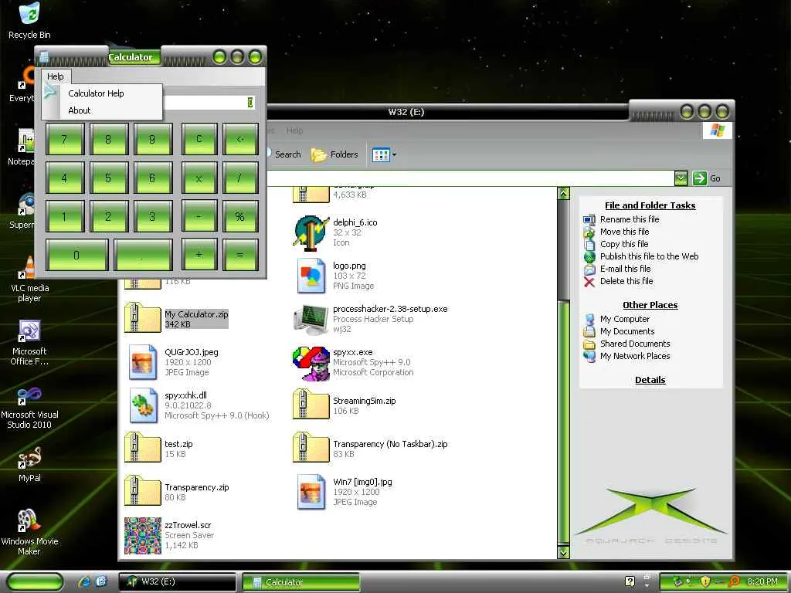
Task: Click the scrollbar up arrow in file list
Action: 563,193
